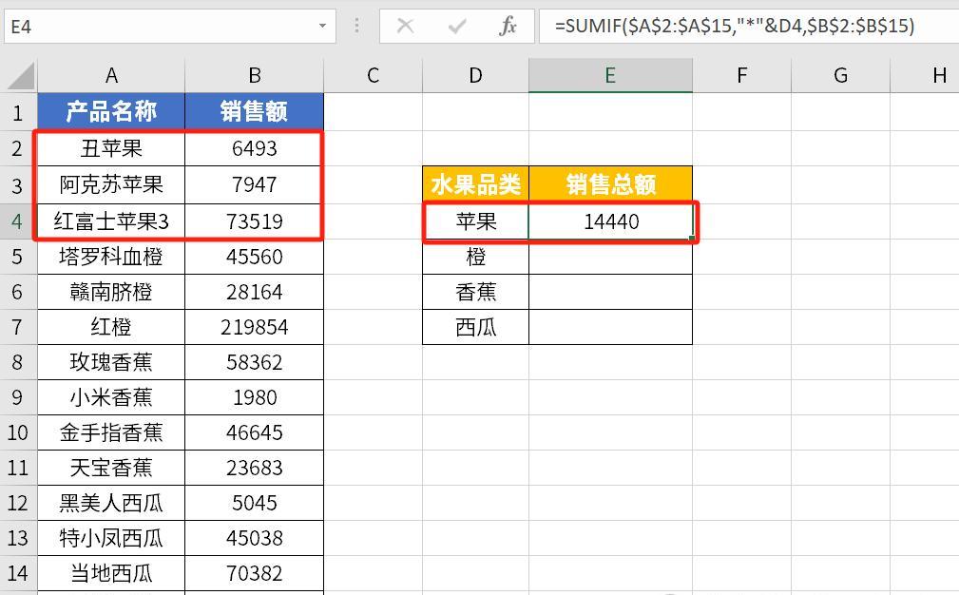Click the 销售额 header cell

coord(254,112)
